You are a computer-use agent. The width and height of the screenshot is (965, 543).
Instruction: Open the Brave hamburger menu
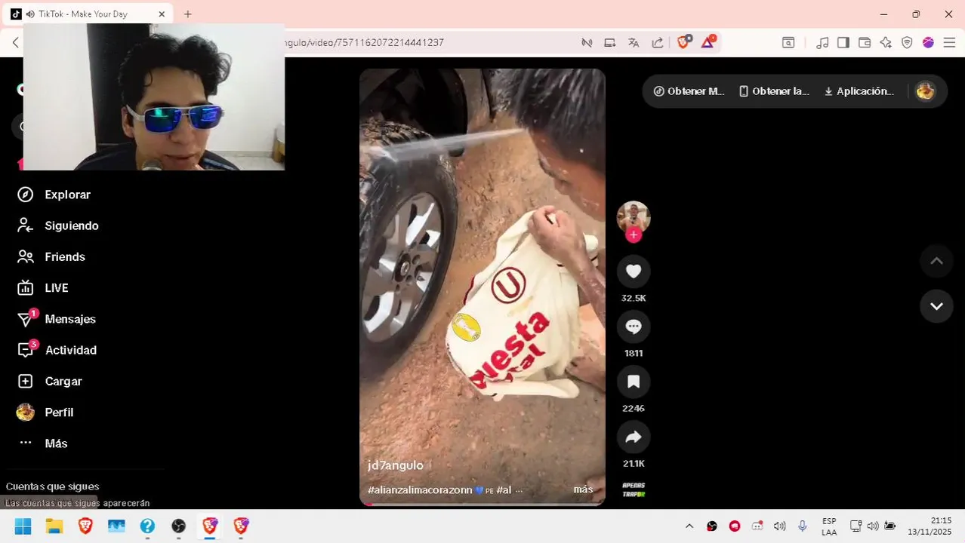coord(949,42)
